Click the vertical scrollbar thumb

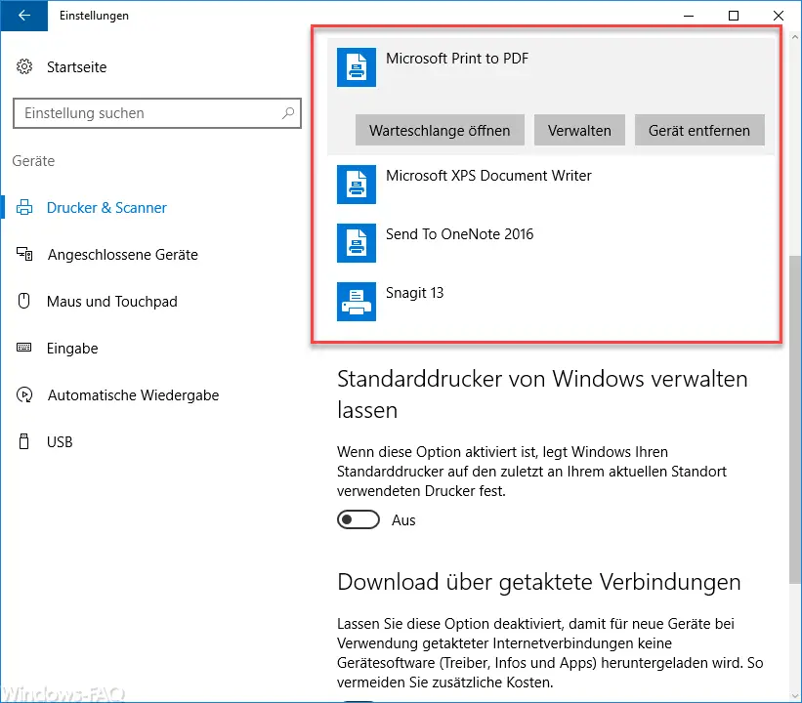click(795, 418)
